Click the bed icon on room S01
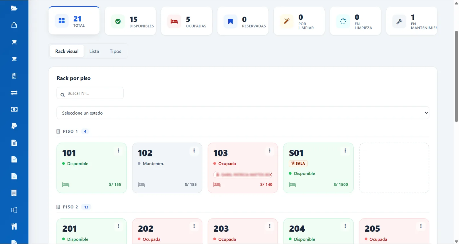This screenshot has width=459, height=244. pos(292,184)
